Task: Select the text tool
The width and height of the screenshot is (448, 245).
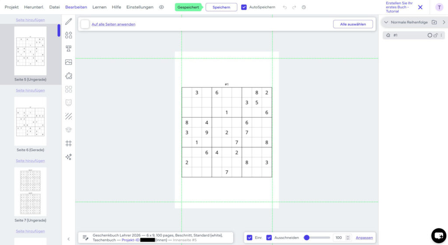Action: [x=69, y=48]
